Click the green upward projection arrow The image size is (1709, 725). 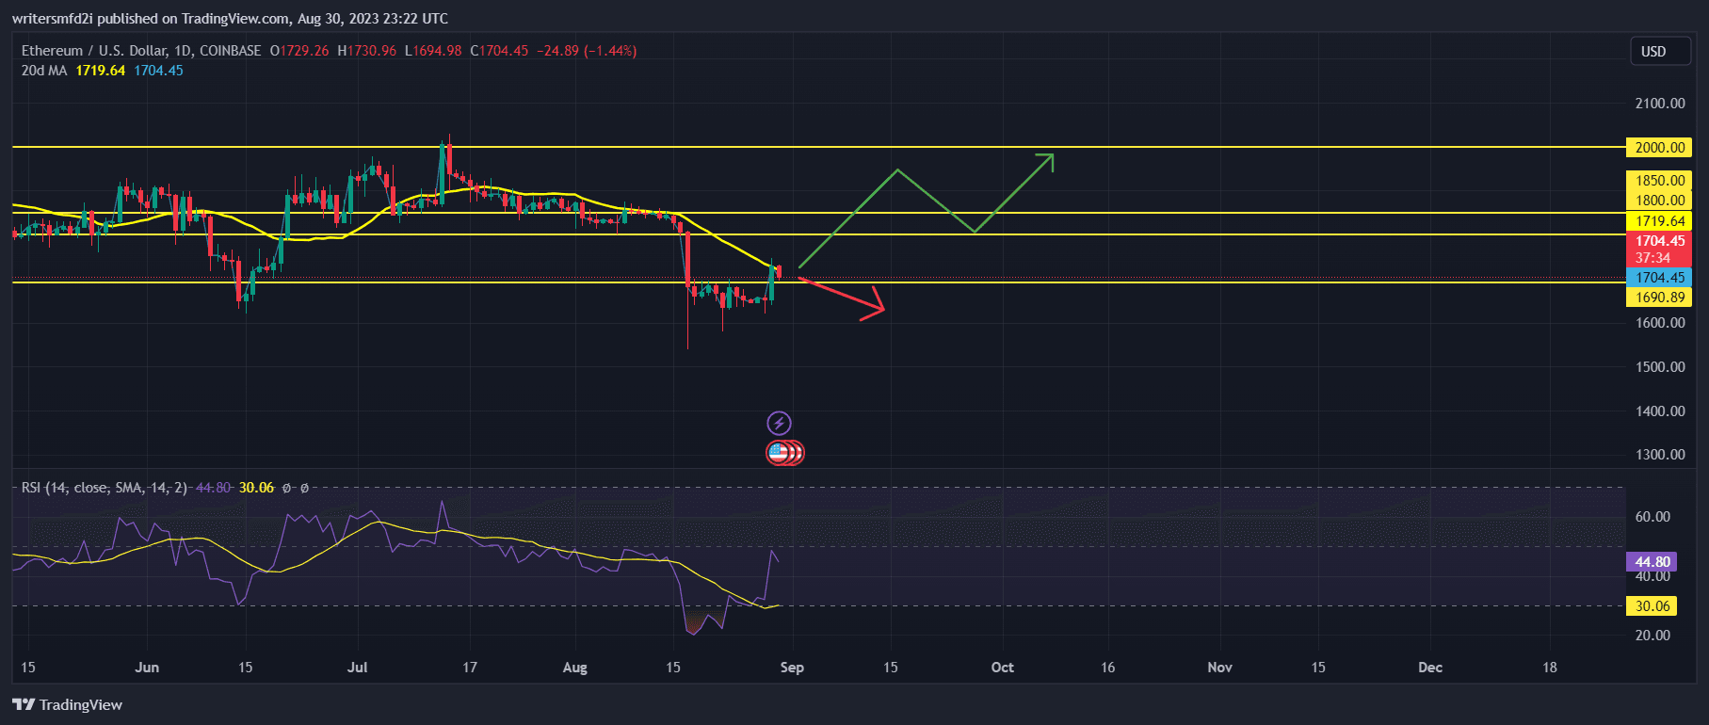tap(1043, 162)
